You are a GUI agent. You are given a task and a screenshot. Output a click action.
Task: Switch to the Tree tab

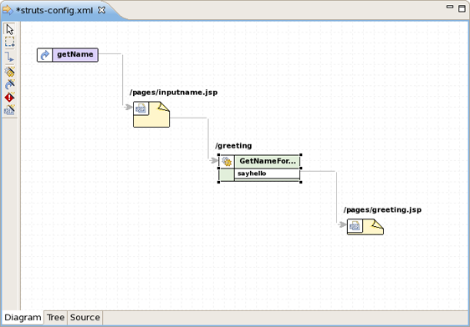click(x=56, y=318)
